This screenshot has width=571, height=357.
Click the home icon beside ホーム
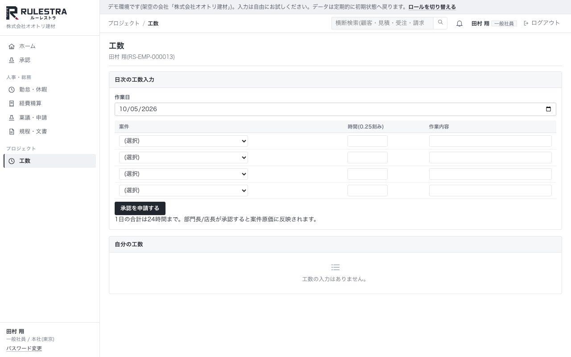tap(12, 46)
